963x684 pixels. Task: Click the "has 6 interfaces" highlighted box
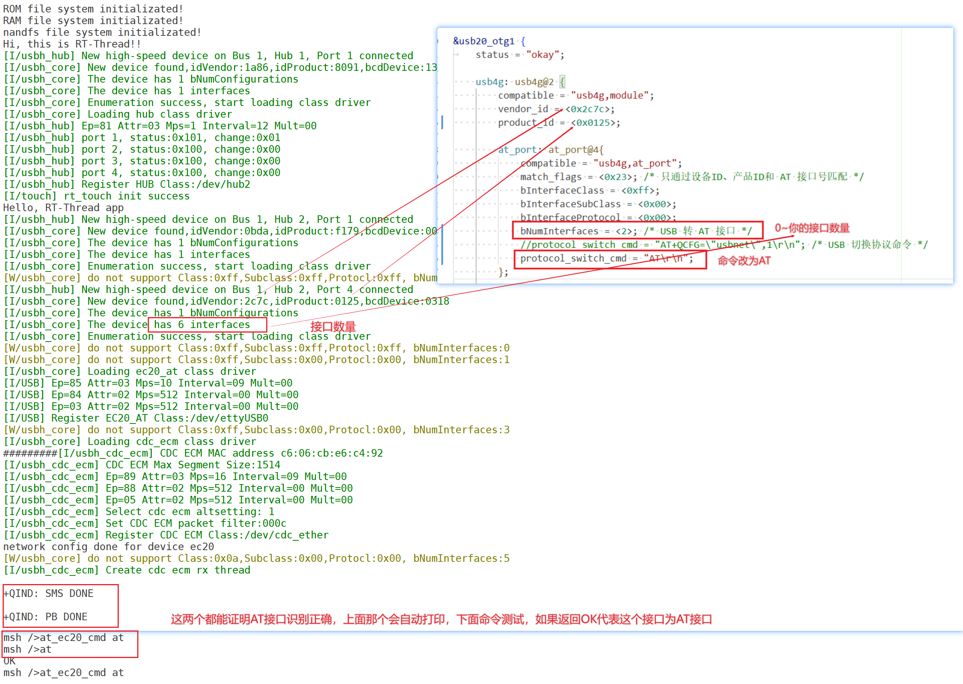point(207,325)
